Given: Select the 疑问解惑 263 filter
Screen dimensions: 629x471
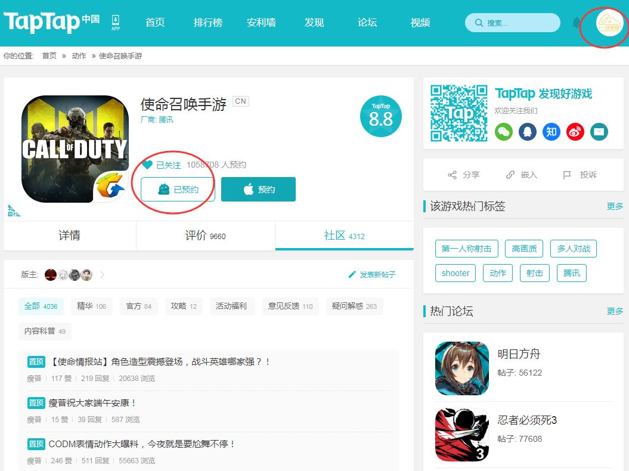Looking at the screenshot, I should coord(354,306).
